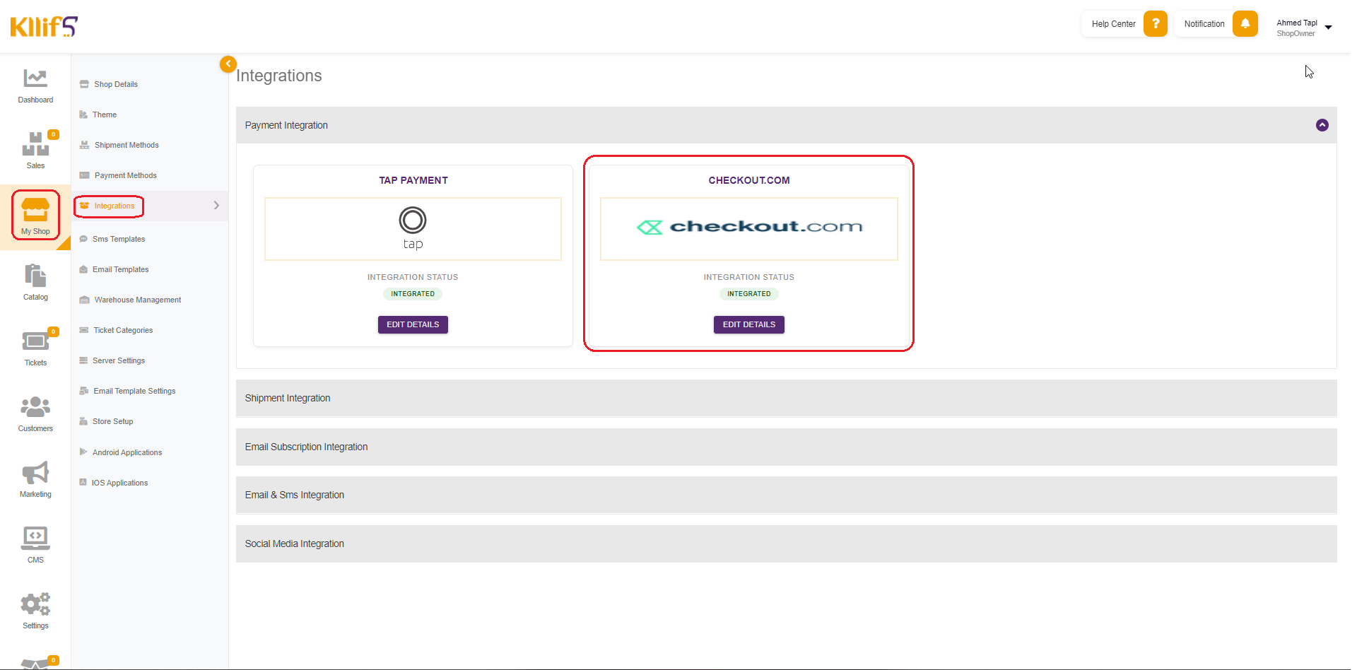Open Email Template Settings
This screenshot has height=670, width=1357.
(x=134, y=391)
